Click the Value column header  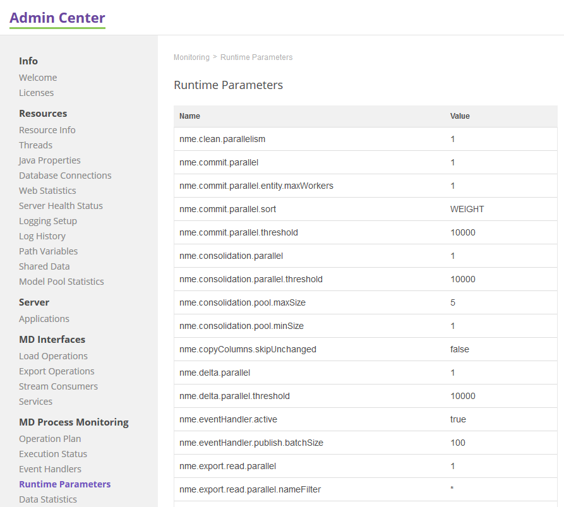[x=460, y=116]
